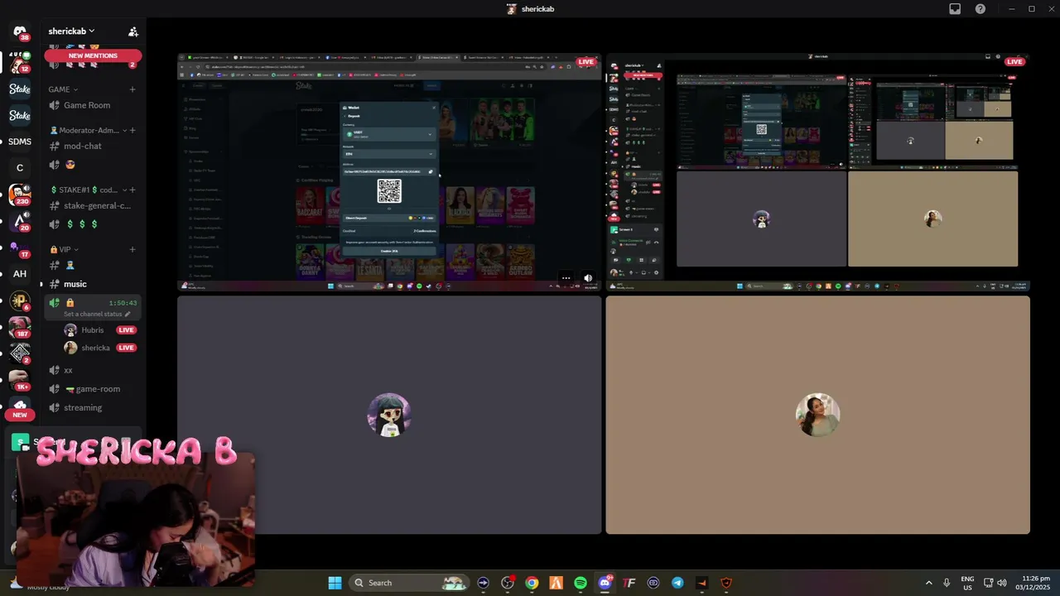Join the game-room voice channel

[x=92, y=389]
